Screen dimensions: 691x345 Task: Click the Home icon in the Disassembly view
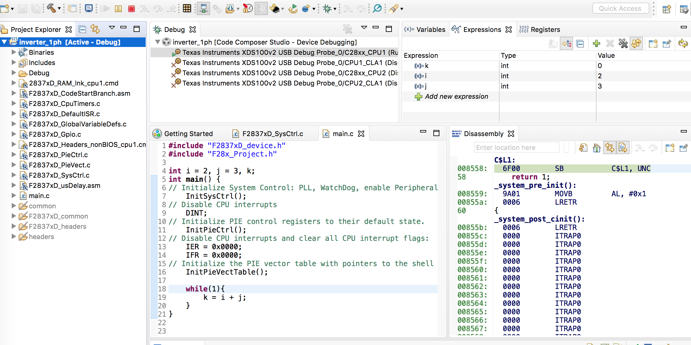(x=597, y=148)
